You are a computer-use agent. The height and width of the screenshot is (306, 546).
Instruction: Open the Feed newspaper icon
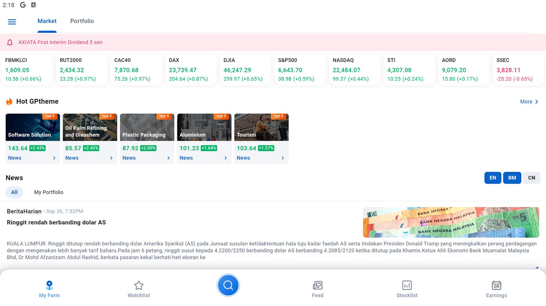tap(318, 285)
